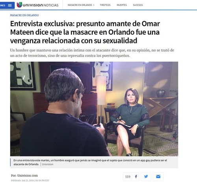This screenshot has width=197, height=182.
Task: Click the image caption text
Action: (90, 162)
